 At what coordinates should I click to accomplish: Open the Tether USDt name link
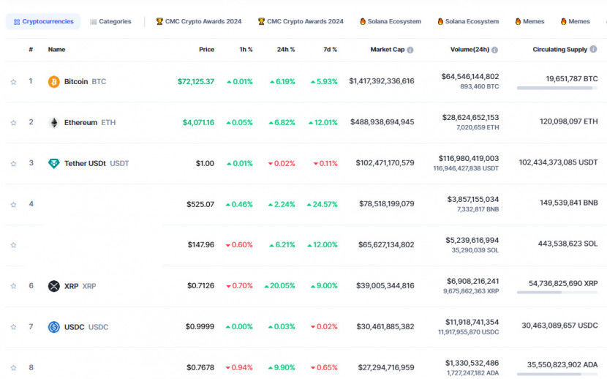coord(97,163)
